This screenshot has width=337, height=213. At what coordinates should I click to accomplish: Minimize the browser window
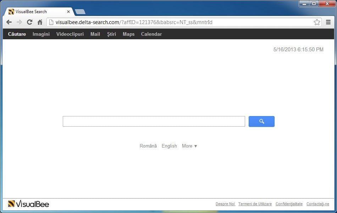[x=304, y=4]
